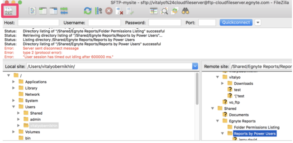Collapse the remote vitalyo folder

tap(217, 77)
